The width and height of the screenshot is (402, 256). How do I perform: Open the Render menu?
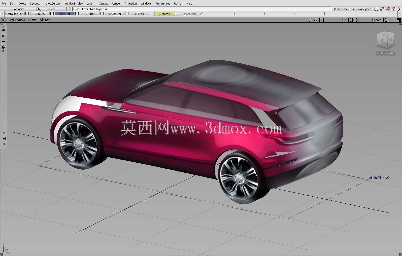point(116,4)
